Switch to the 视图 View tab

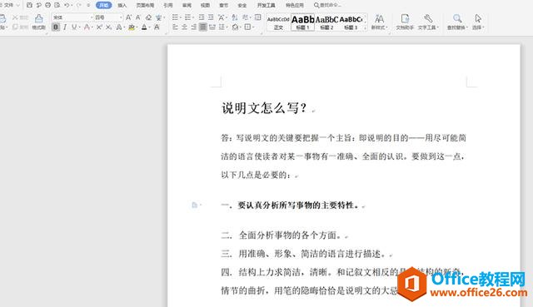pyautogui.click(x=206, y=5)
